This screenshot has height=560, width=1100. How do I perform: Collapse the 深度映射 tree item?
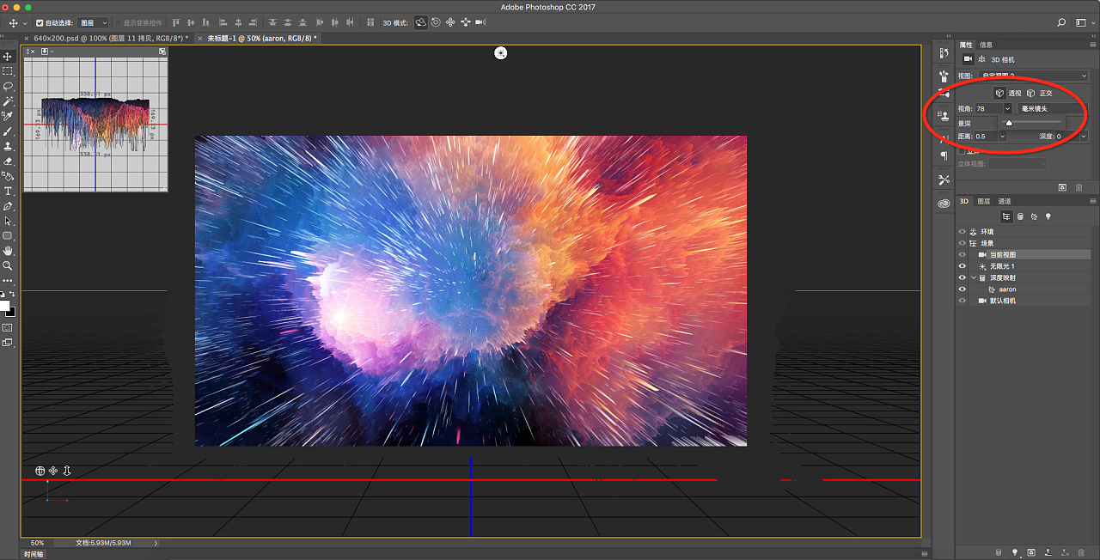tap(974, 277)
